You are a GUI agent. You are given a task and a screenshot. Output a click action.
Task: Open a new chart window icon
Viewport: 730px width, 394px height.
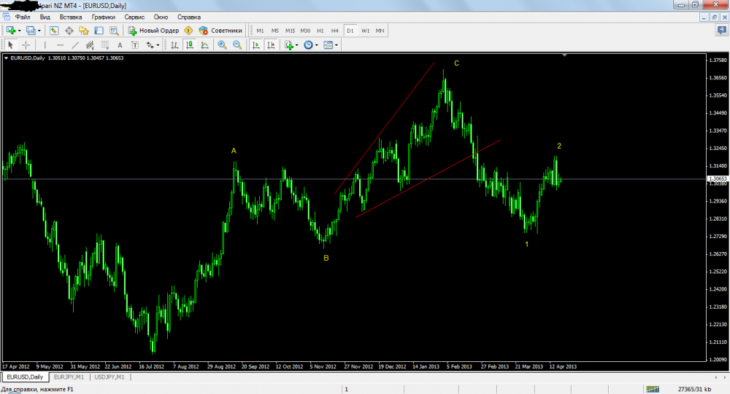point(10,31)
